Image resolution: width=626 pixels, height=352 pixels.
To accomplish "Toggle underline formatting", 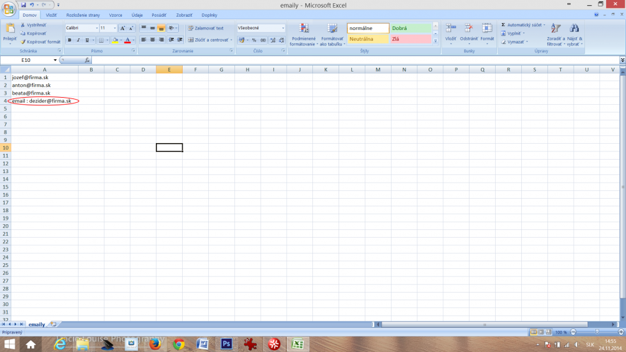I will [x=87, y=40].
